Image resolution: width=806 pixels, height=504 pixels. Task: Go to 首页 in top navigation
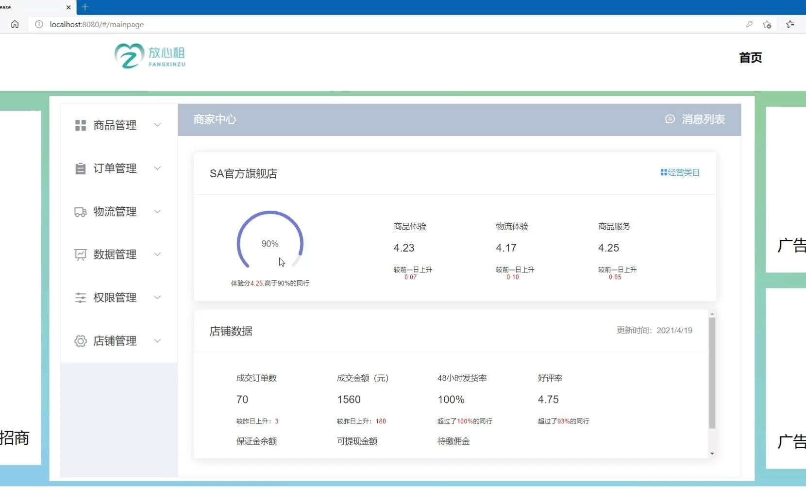click(750, 58)
